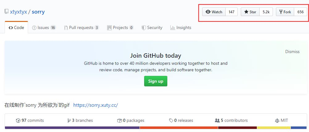The width and height of the screenshot is (309, 132).
Task: View the 0 releases link
Action: click(x=181, y=120)
